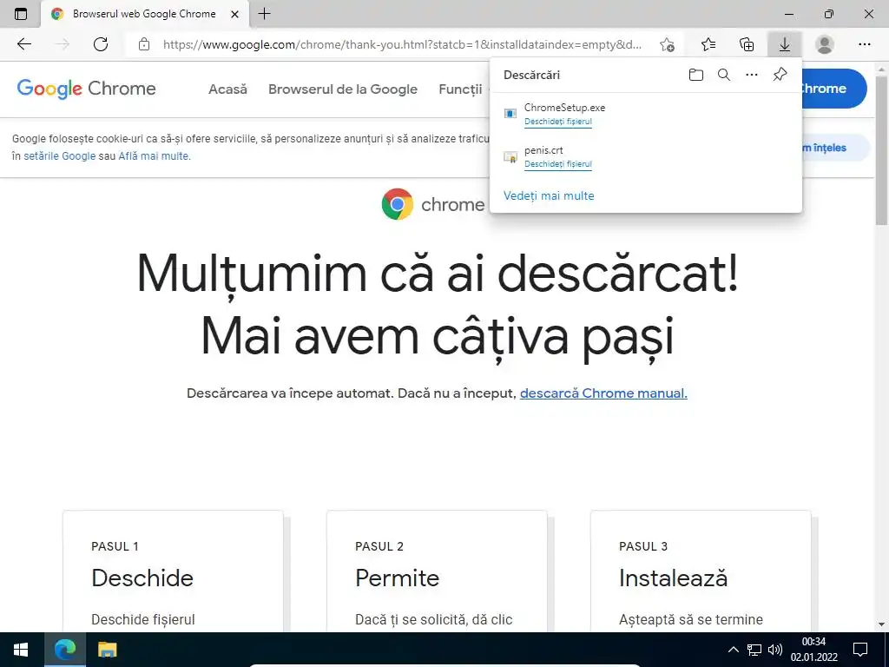This screenshot has width=889, height=667.
Task: Click Vedeți mai multe link
Action: pyautogui.click(x=549, y=195)
